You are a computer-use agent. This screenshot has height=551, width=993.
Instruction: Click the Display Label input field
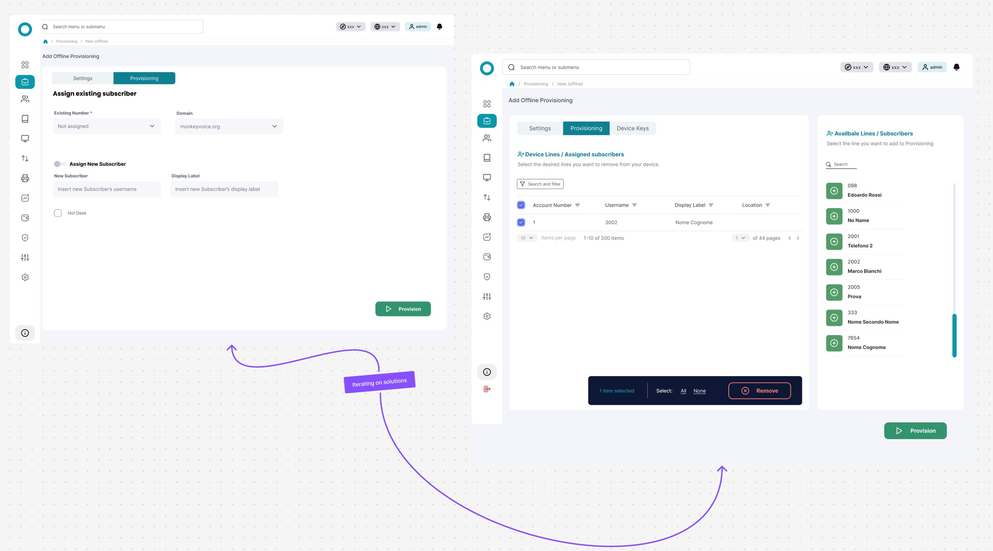[224, 189]
